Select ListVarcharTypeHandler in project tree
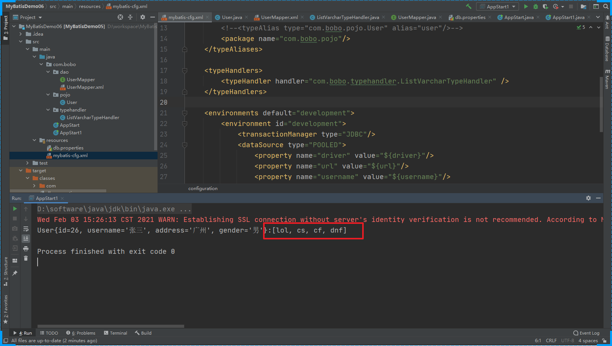The height and width of the screenshot is (346, 612). coord(93,117)
